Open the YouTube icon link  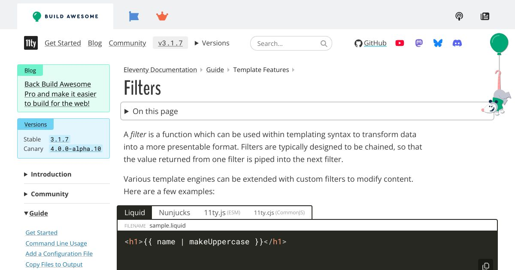[400, 43]
